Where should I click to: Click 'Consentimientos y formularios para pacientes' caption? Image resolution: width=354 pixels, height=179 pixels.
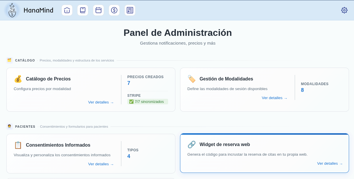point(74,127)
